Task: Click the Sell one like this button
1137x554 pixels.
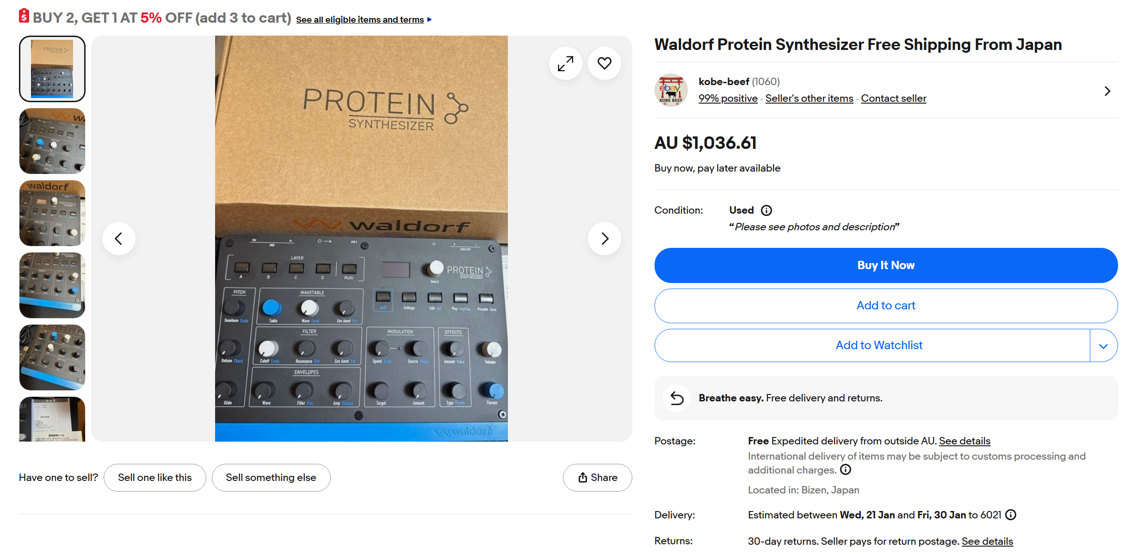Action: coord(154,478)
